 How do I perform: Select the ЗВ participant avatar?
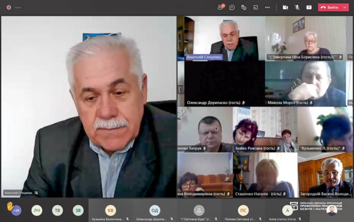pos(78,210)
